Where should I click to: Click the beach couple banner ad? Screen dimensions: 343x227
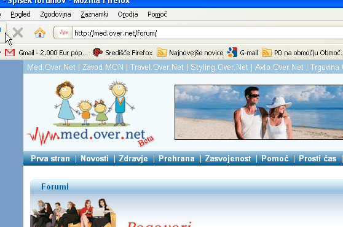click(x=259, y=112)
